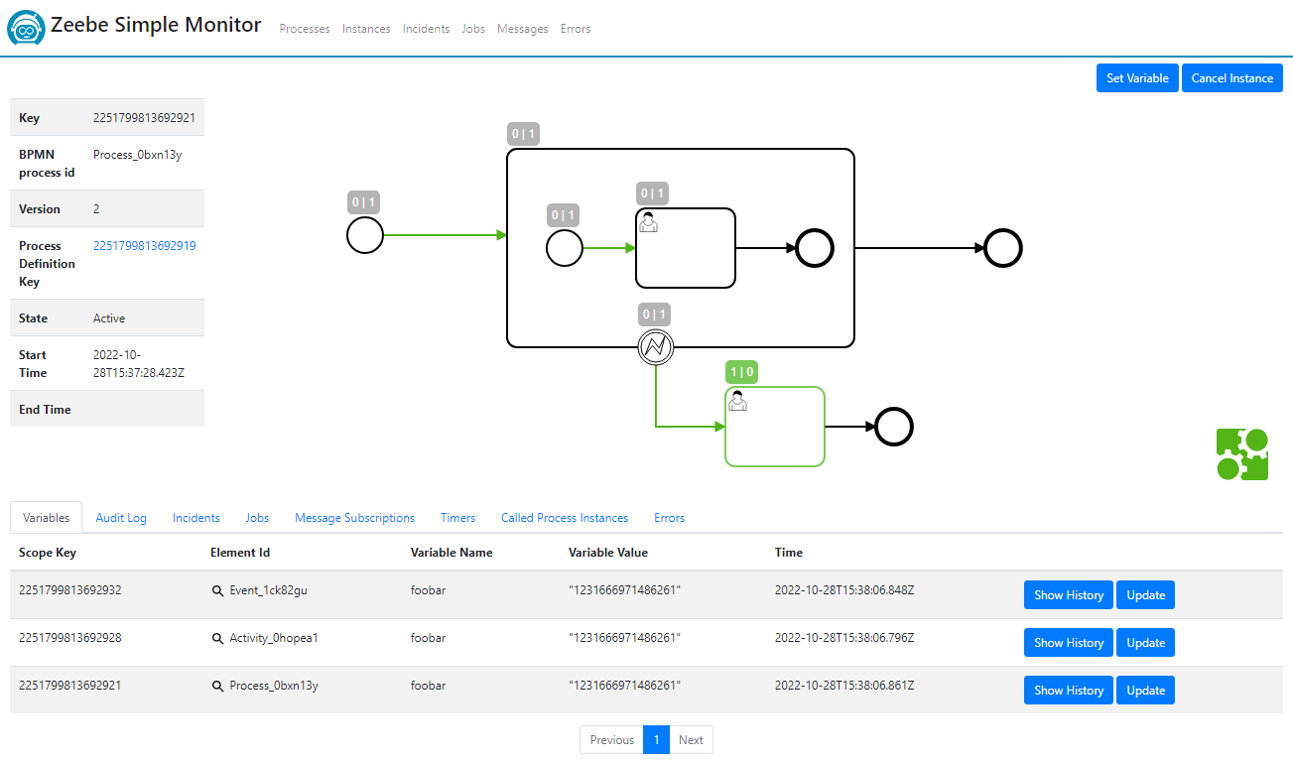Click the Set Variable button
Viewport: 1293px width, 762px height.
(1136, 77)
